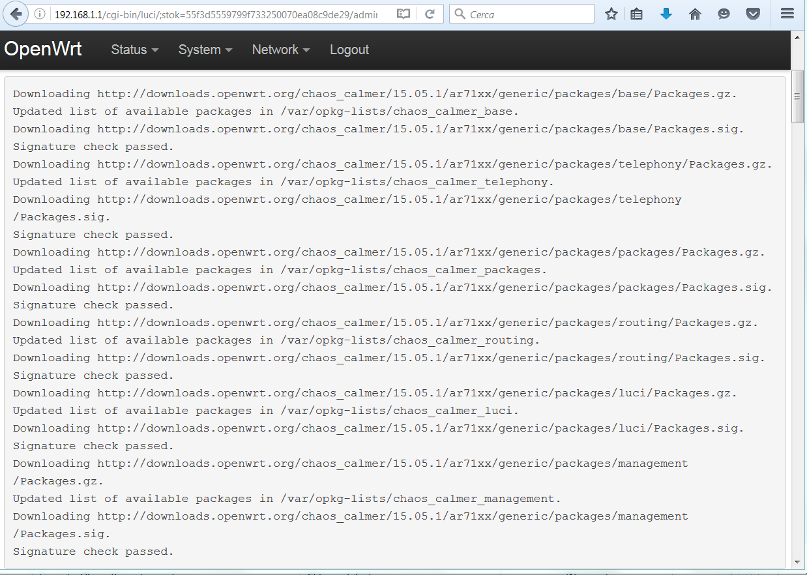Open the downloads arrow panel
This screenshot has height=575, width=807.
tap(666, 14)
